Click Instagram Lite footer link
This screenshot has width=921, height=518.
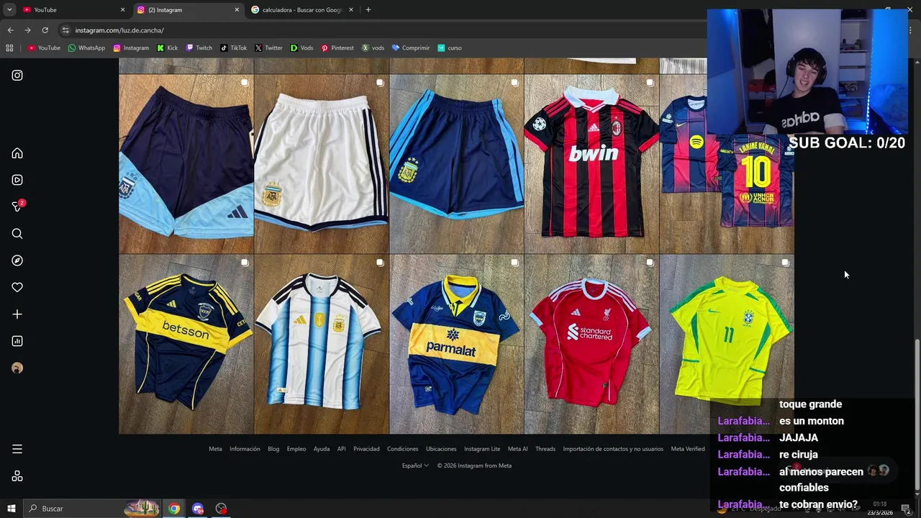pos(482,449)
